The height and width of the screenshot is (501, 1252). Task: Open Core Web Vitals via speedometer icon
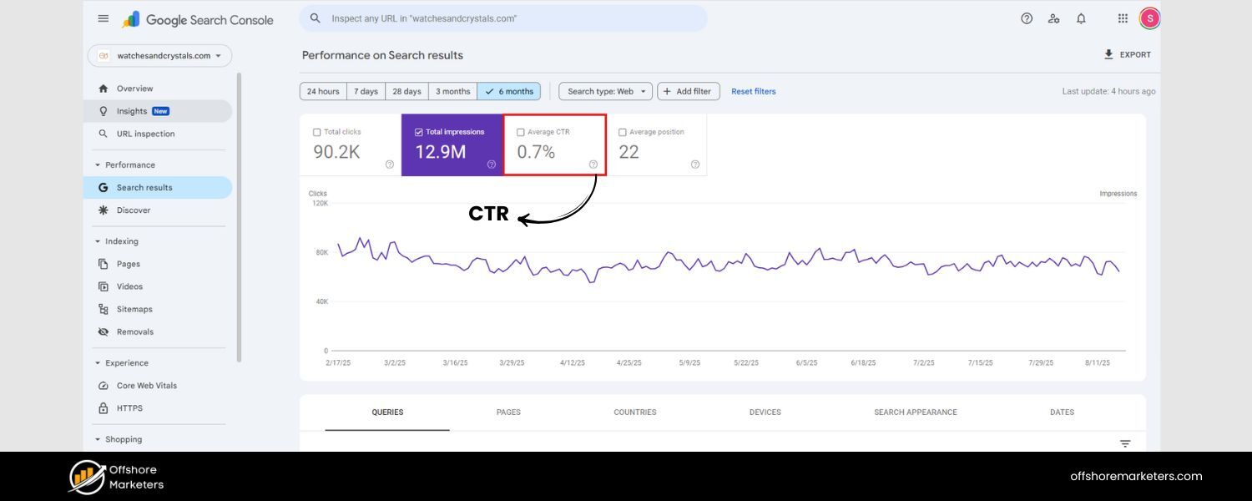(x=103, y=385)
